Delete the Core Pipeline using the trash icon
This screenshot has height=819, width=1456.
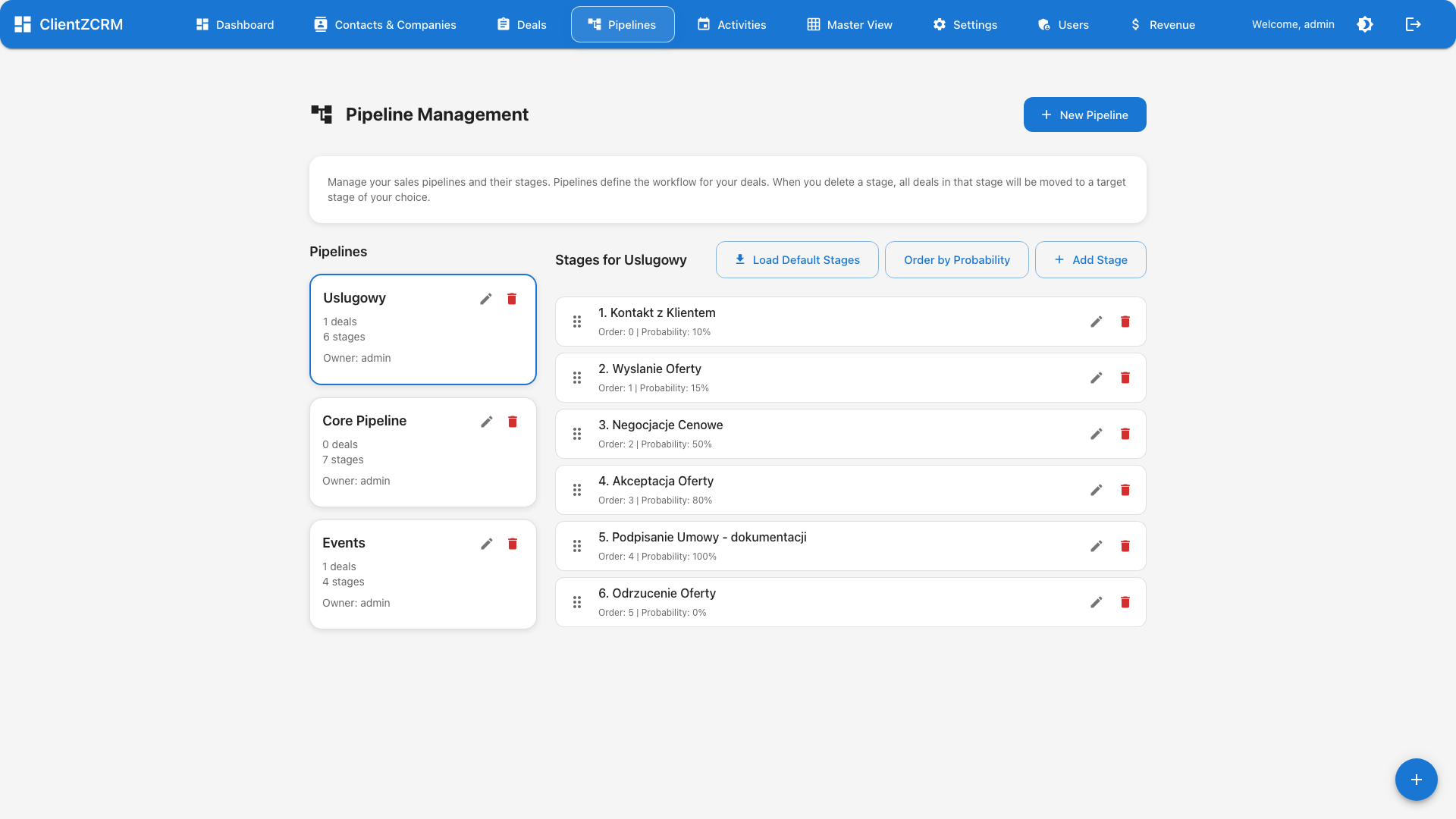[513, 422]
